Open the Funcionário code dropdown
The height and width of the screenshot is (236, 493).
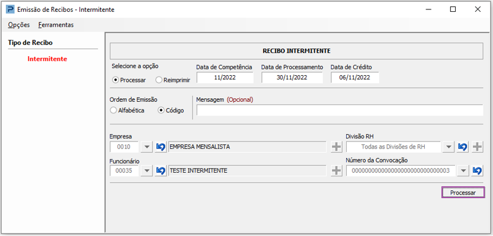[x=146, y=171]
